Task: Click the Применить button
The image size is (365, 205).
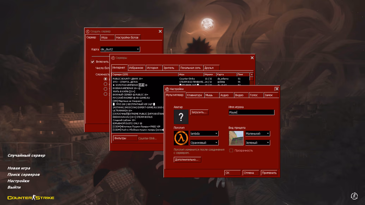Action: click(x=269, y=173)
